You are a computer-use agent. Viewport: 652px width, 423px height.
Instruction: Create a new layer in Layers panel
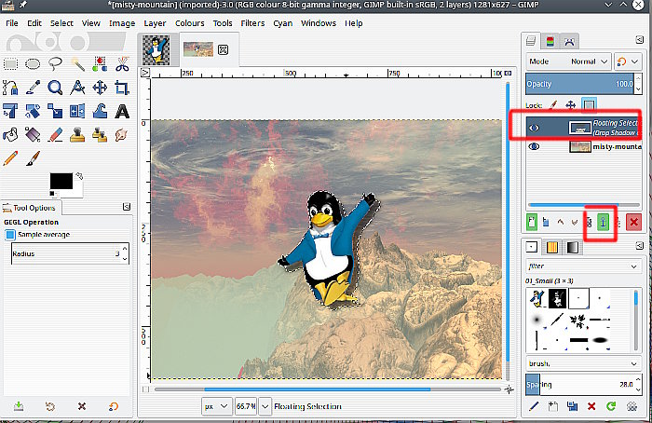click(x=532, y=222)
